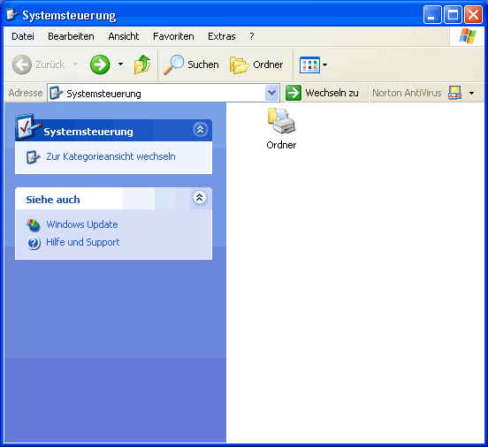Click the Norton AntiVirus toolbar icon
The width and height of the screenshot is (488, 447).
click(454, 93)
